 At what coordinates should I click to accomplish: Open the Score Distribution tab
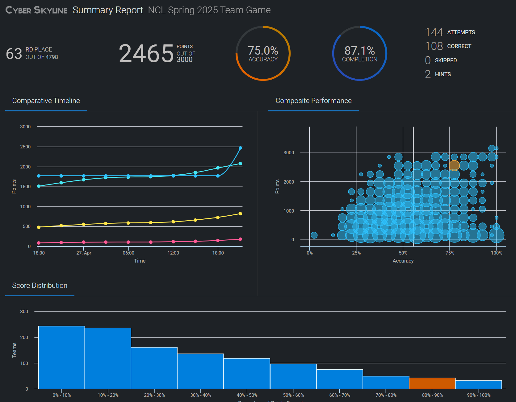coord(40,286)
